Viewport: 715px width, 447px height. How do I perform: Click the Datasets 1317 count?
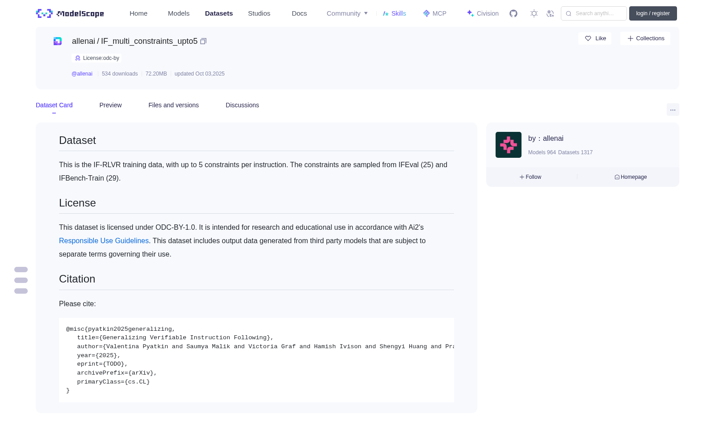point(576,152)
